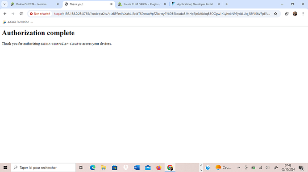Open Word from the taskbar
The image size is (308, 172).
[137, 168]
